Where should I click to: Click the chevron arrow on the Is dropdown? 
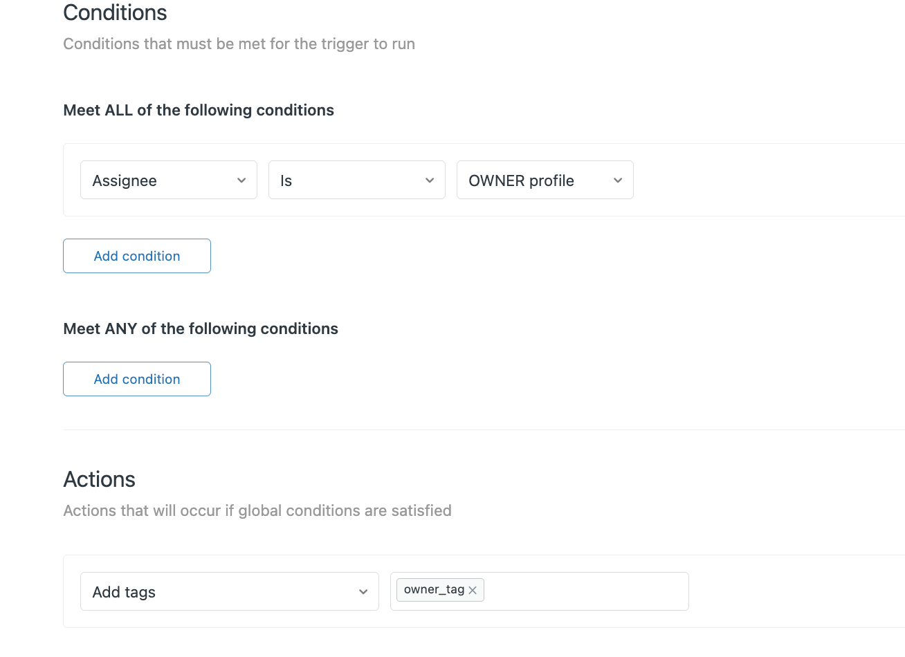pos(430,181)
